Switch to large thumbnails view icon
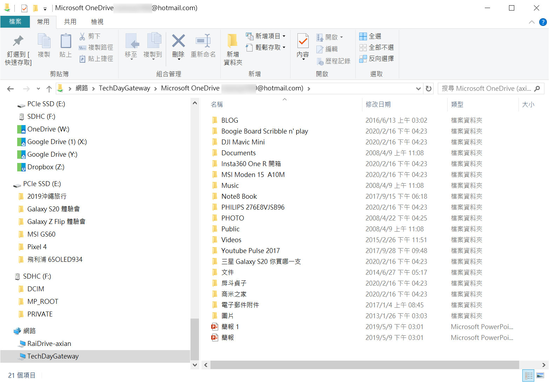Image resolution: width=549 pixels, height=382 pixels. coord(540,375)
